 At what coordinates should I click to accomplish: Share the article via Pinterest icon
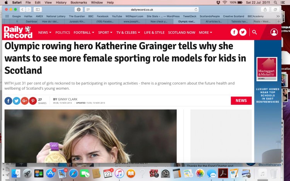(x=33, y=101)
